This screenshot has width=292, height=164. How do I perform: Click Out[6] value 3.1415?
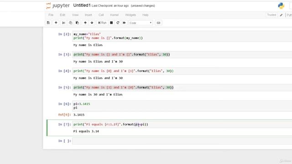(x=79, y=115)
